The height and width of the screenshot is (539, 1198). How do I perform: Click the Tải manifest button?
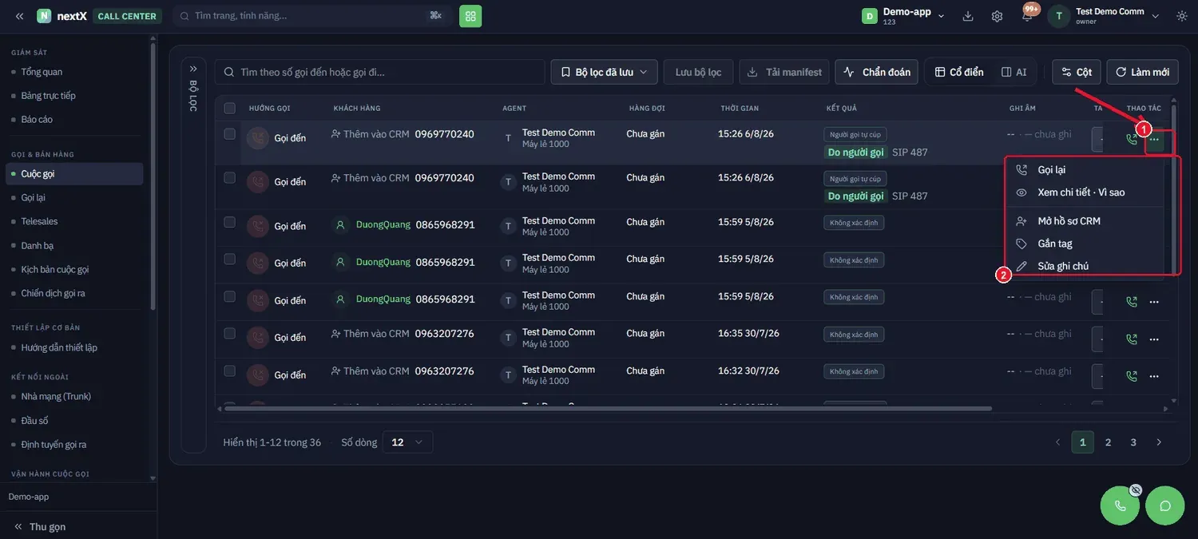784,72
